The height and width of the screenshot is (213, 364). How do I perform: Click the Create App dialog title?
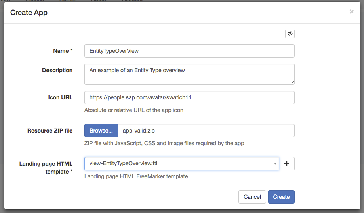coord(29,13)
